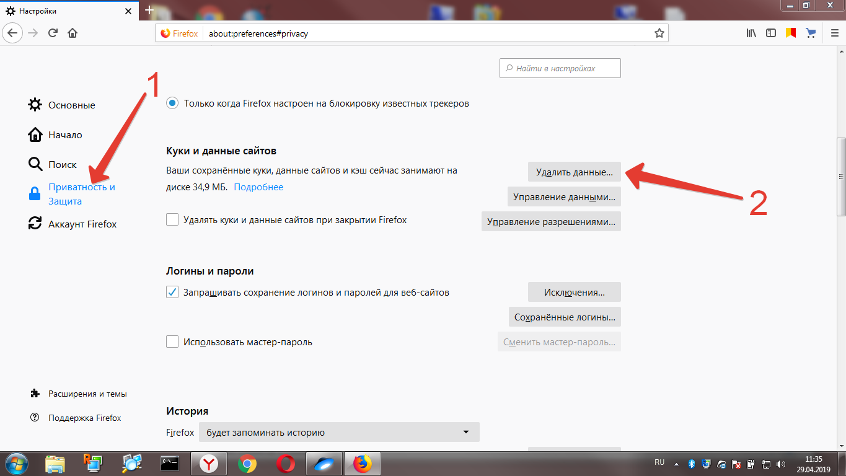Open the Основные settings category
Viewport: 846px width, 476px height.
point(62,105)
